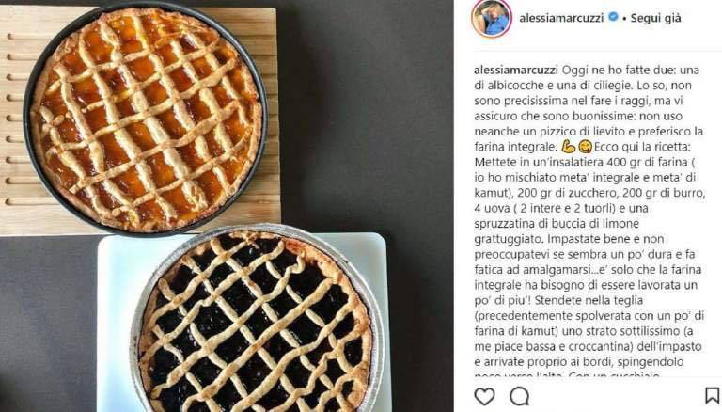Click the dark cherry crostata in the photo

[256, 321]
